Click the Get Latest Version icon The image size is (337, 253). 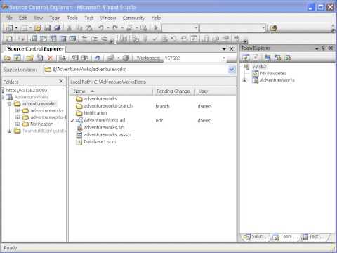62,58
